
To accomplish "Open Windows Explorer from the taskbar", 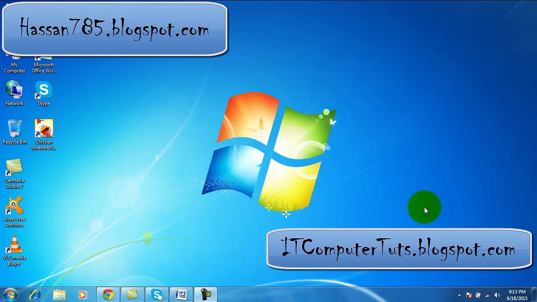I will (59, 295).
